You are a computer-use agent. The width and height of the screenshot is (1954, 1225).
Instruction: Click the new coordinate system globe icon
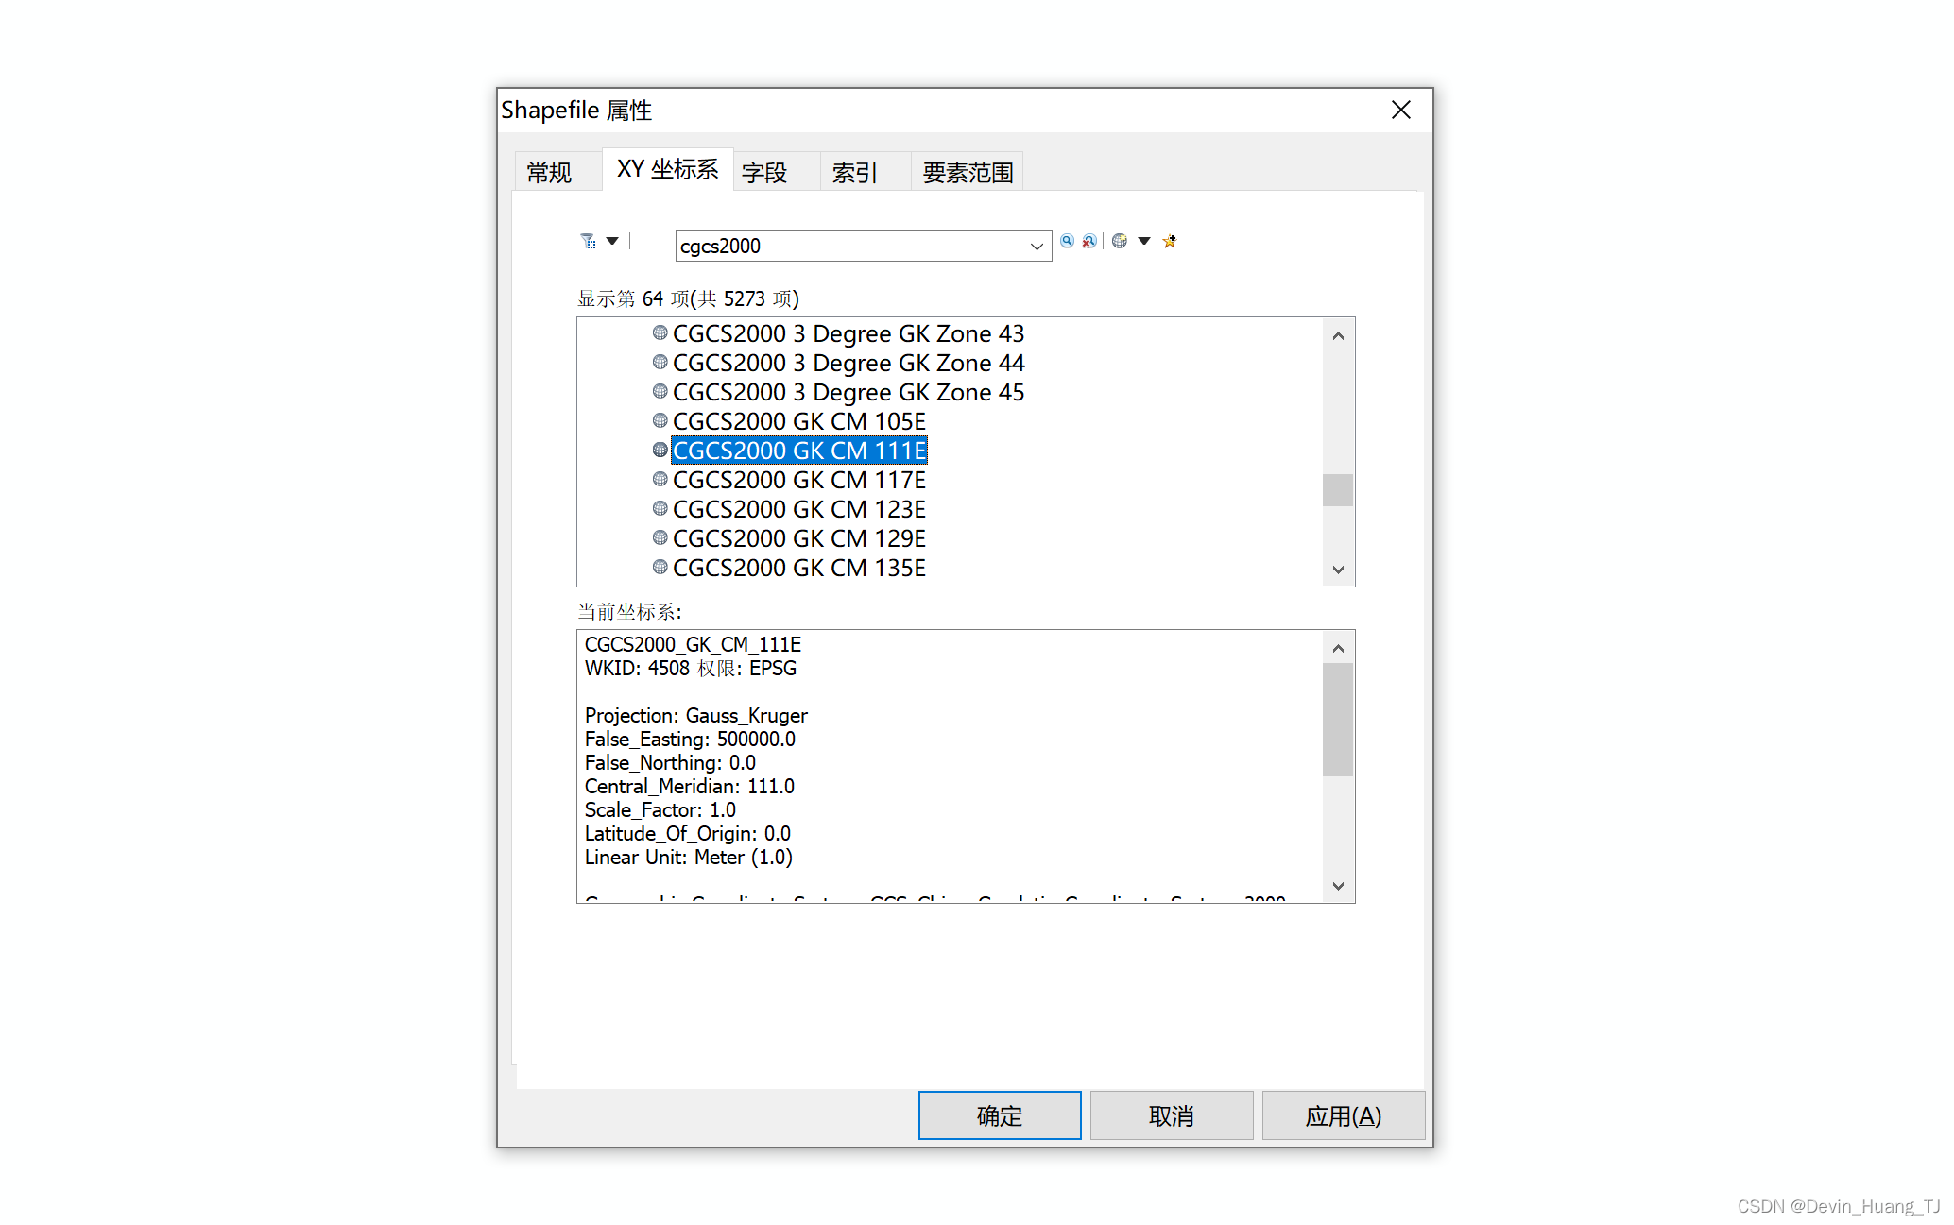tap(1120, 242)
